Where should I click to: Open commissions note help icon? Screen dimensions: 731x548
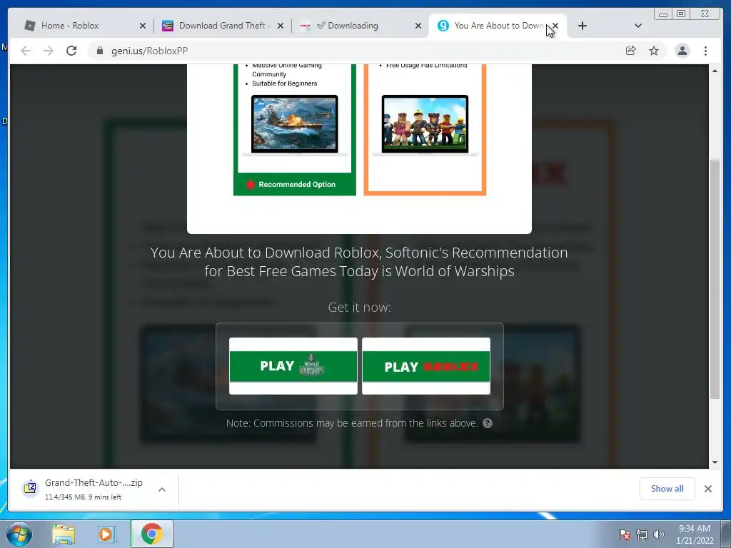pyautogui.click(x=488, y=423)
